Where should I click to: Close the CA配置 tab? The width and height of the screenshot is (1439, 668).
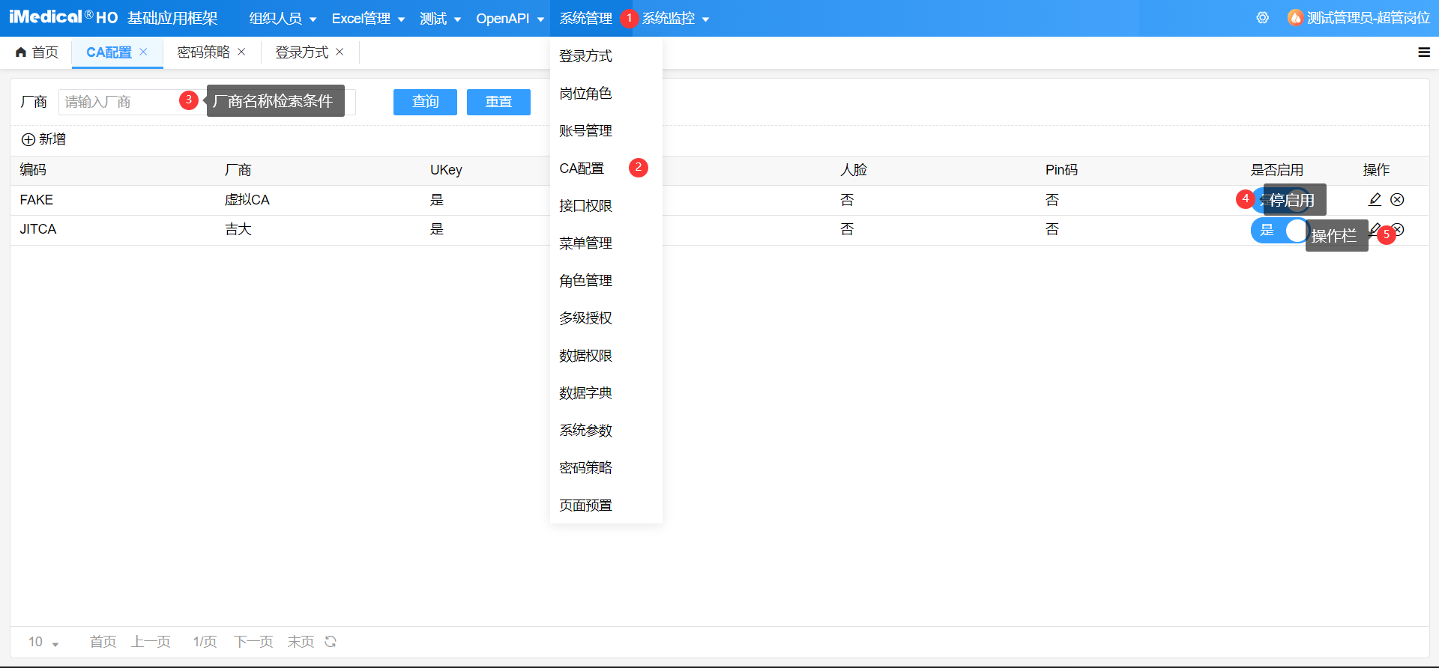(x=143, y=52)
